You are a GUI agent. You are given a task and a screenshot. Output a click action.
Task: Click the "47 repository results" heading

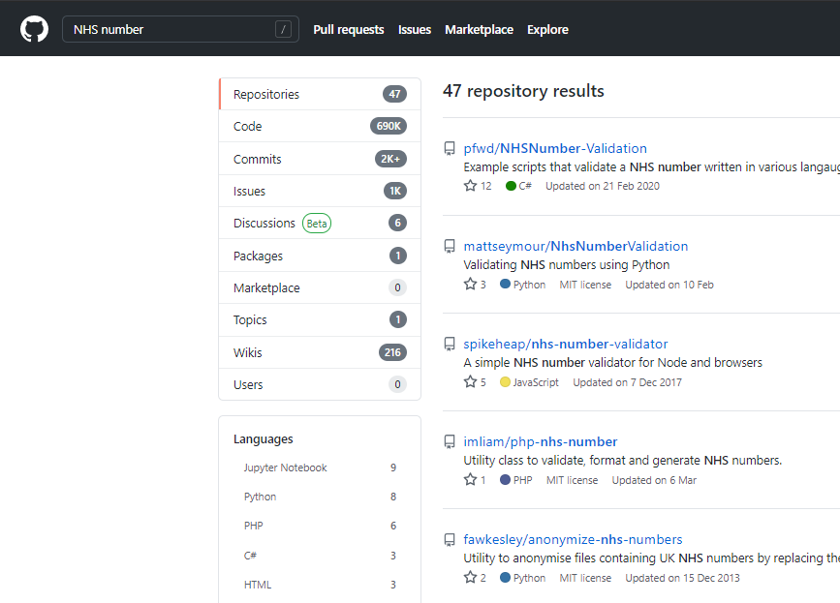[523, 92]
